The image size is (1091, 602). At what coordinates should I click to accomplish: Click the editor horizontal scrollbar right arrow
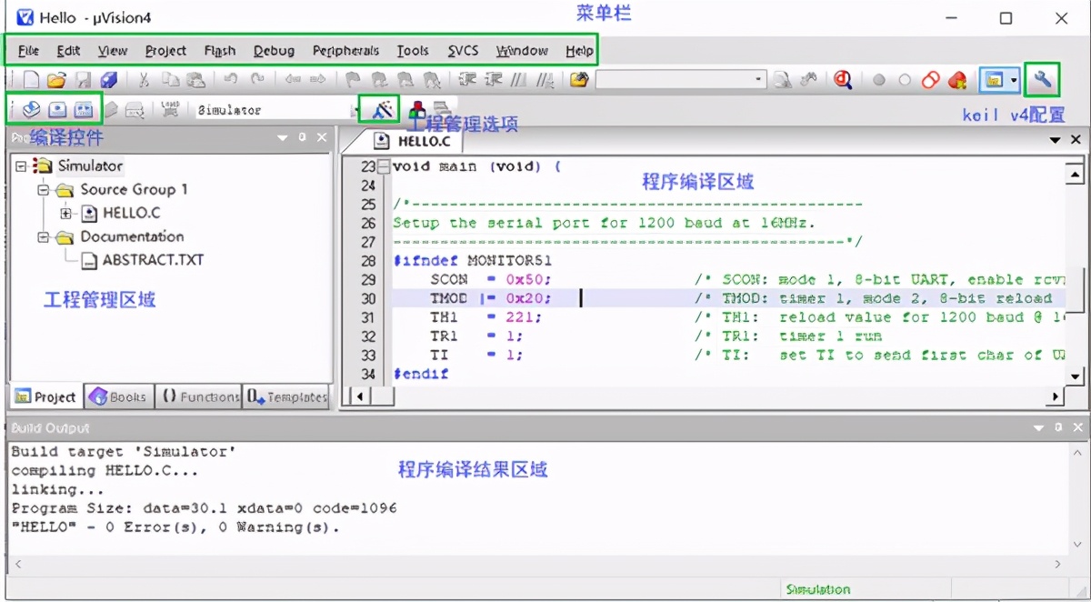click(1056, 396)
